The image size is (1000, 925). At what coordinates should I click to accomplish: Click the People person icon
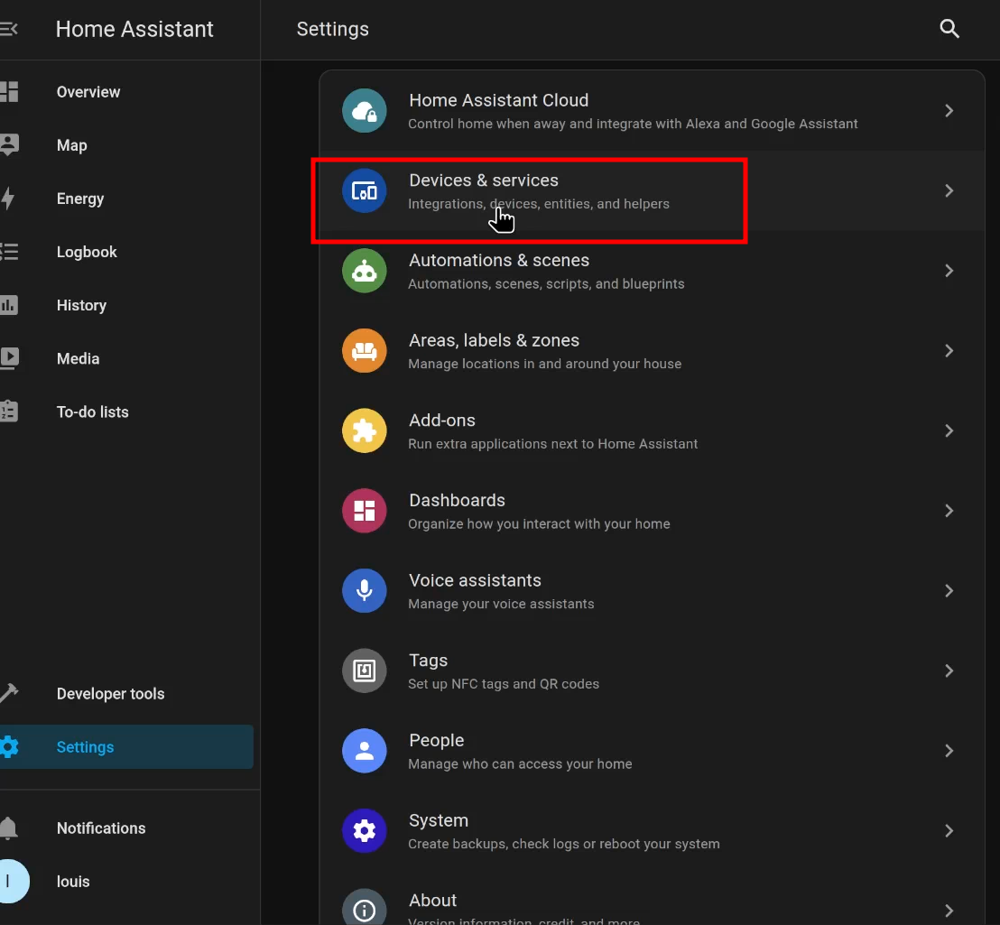364,751
